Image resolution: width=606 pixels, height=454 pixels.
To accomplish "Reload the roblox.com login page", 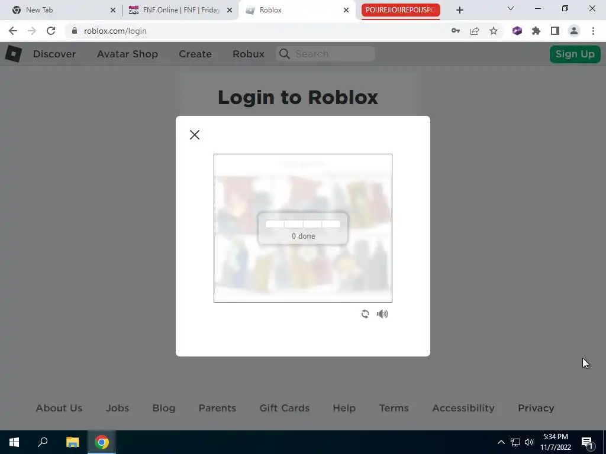I will click(51, 31).
